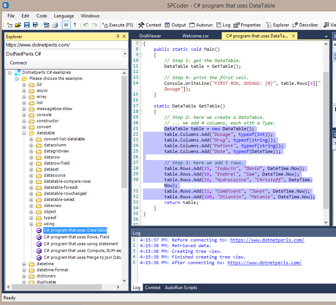
Task: Click the Connect button
Action: (18, 63)
